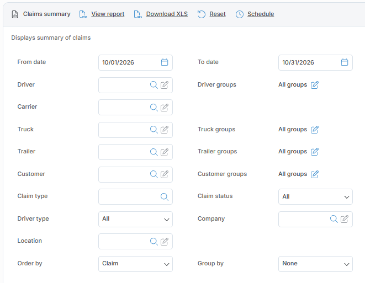Viewport: 365px width, 283px height.
Task: Expand the Driver type dropdown
Action: click(x=135, y=219)
